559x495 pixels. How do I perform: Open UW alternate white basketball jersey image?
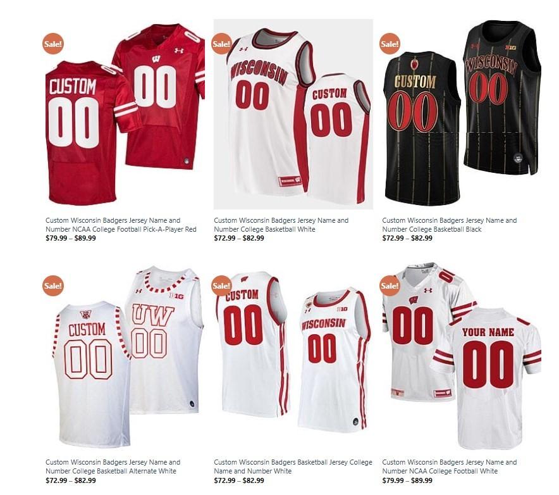[x=125, y=356]
